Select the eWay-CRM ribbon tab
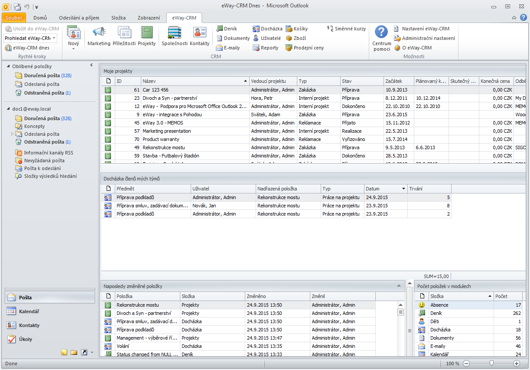Screen dimensions: 530x370 (x=184, y=18)
